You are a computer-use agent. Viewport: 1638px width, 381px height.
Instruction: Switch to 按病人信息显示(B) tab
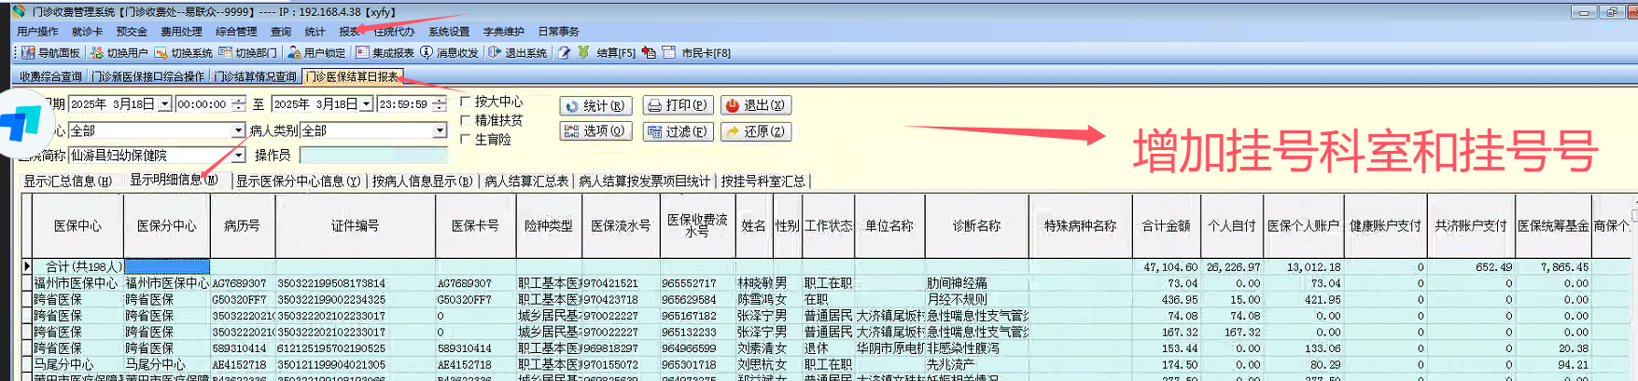(x=422, y=181)
